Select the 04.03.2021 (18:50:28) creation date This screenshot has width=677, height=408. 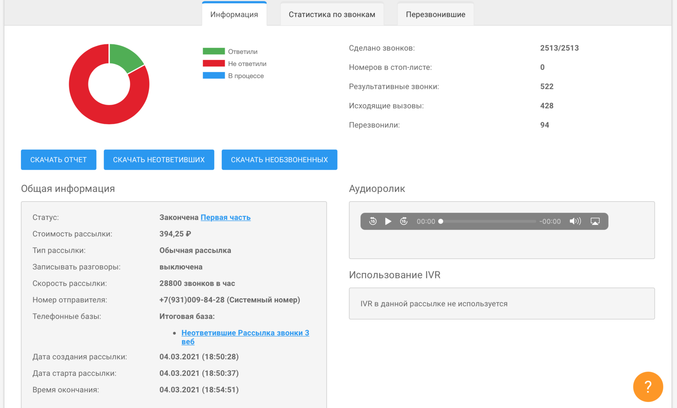[199, 357]
